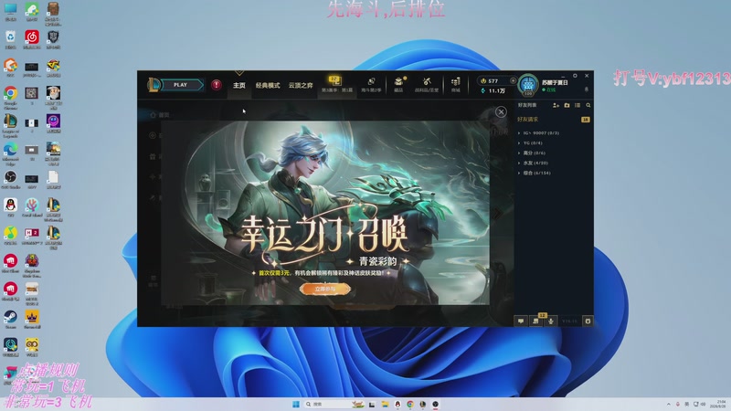The image size is (731, 411).
Task: Click the add friend icon
Action: pos(556,105)
